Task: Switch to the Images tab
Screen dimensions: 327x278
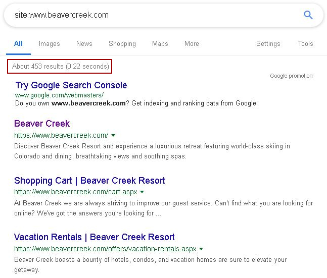Action: [49, 43]
